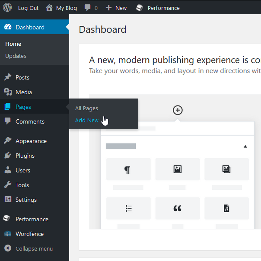Open My Blog home icon
Viewport: 261px width, 261px height.
click(x=49, y=8)
